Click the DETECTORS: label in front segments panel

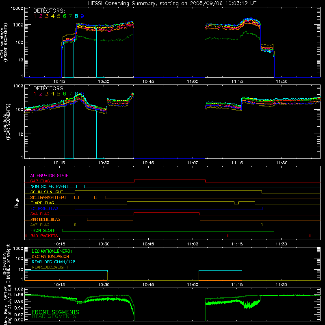[x=49, y=11]
